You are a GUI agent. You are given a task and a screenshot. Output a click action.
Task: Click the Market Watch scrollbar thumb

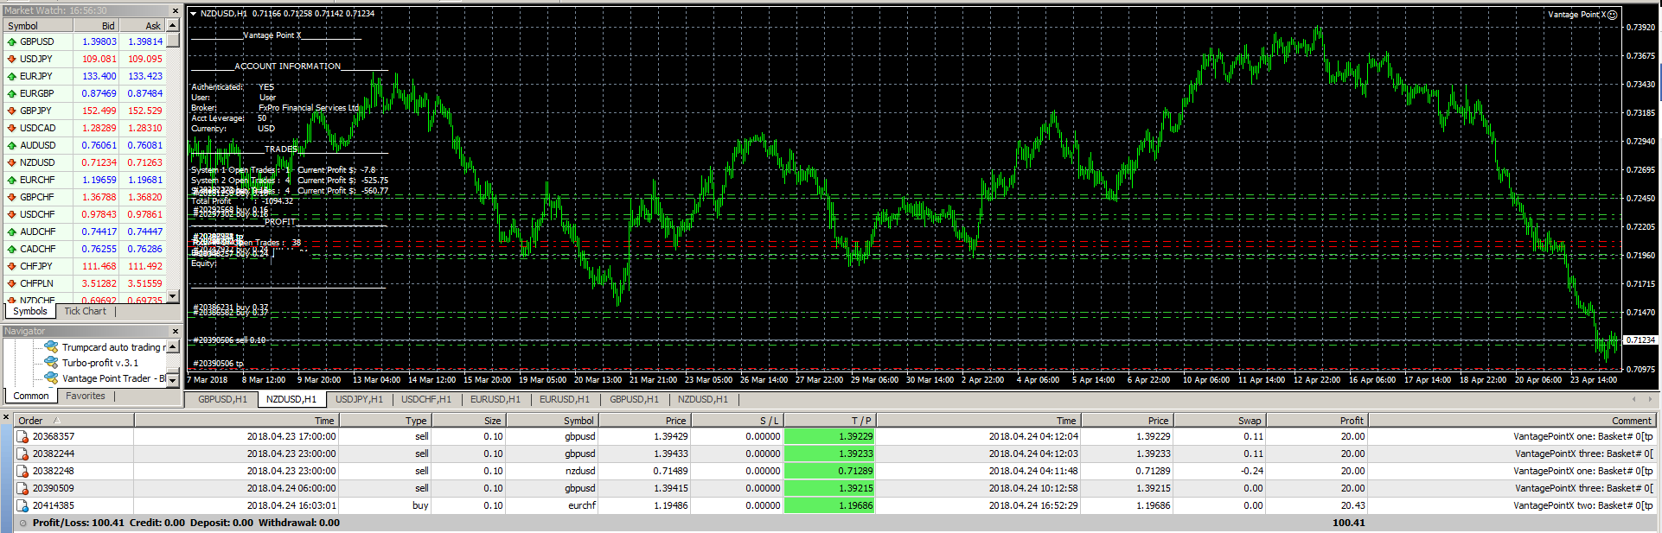point(173,40)
